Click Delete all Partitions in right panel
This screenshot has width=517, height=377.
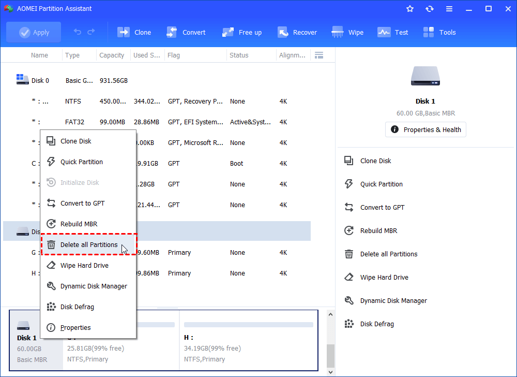click(x=381, y=254)
